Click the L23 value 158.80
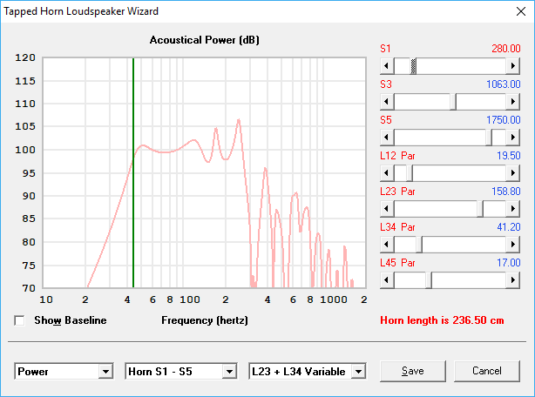This screenshot has height=397, width=535. coord(506,192)
